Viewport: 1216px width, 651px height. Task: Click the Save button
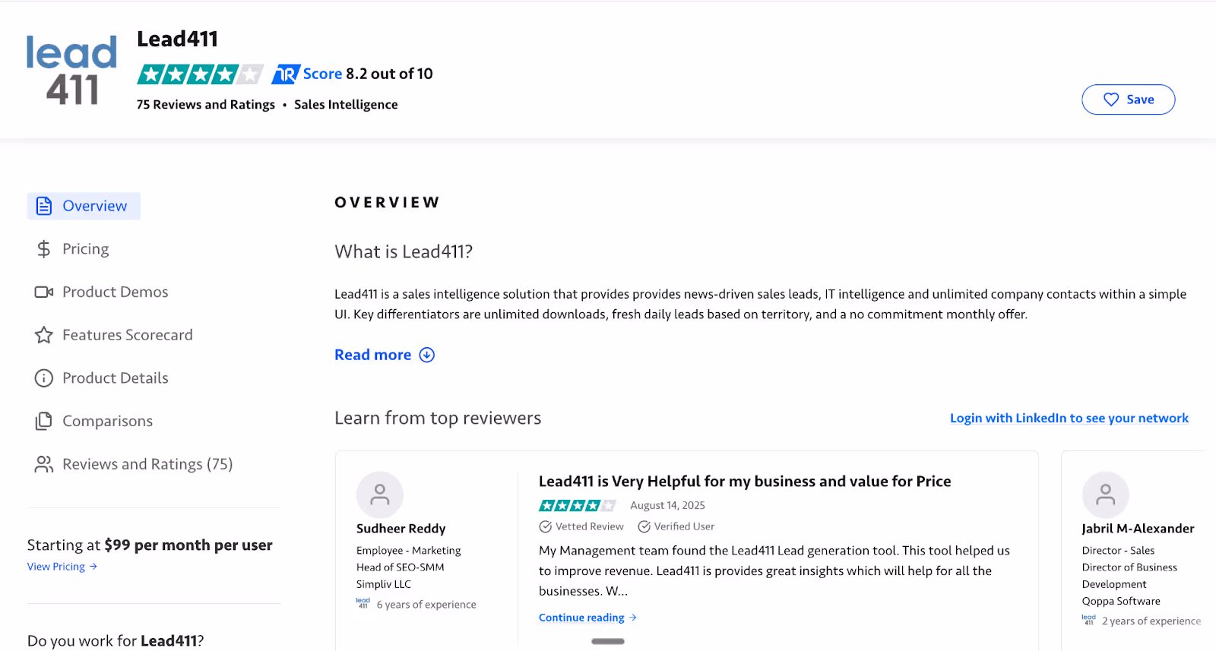pos(1128,99)
